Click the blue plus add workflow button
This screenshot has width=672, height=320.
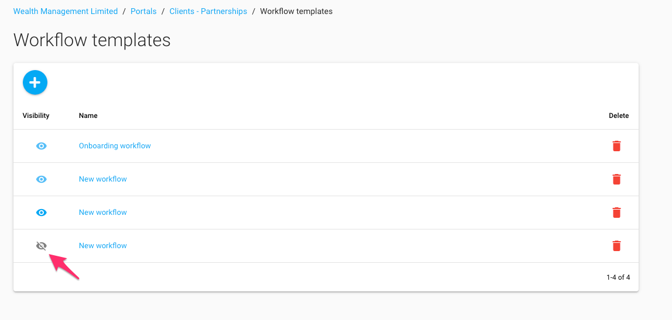35,83
